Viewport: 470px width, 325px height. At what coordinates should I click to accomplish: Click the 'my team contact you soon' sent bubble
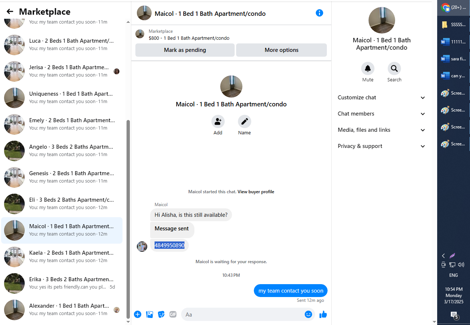[x=291, y=291]
